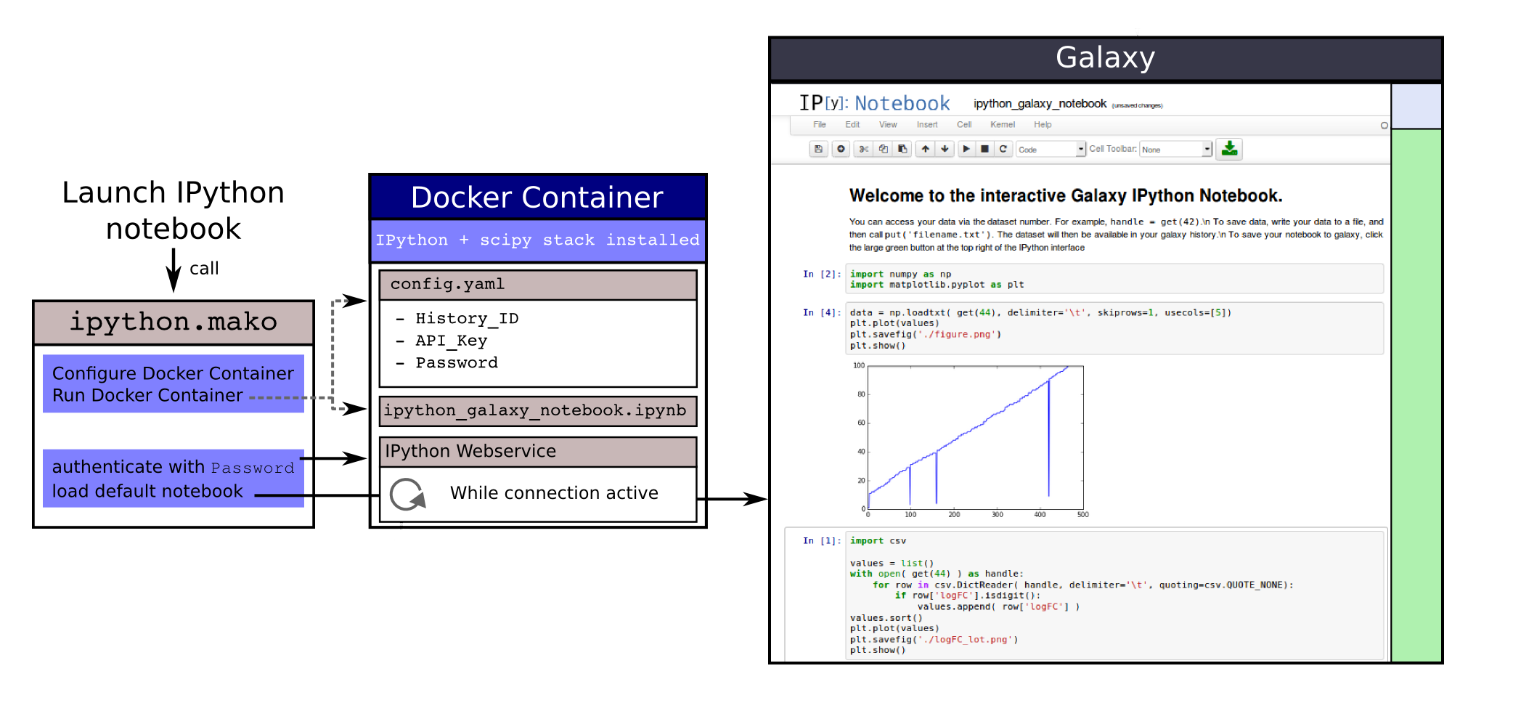Click the ipython.mako header
The image size is (1513, 703).
coord(174,322)
